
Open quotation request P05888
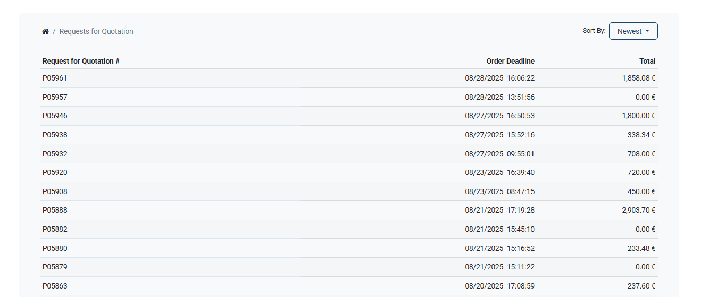[55, 210]
